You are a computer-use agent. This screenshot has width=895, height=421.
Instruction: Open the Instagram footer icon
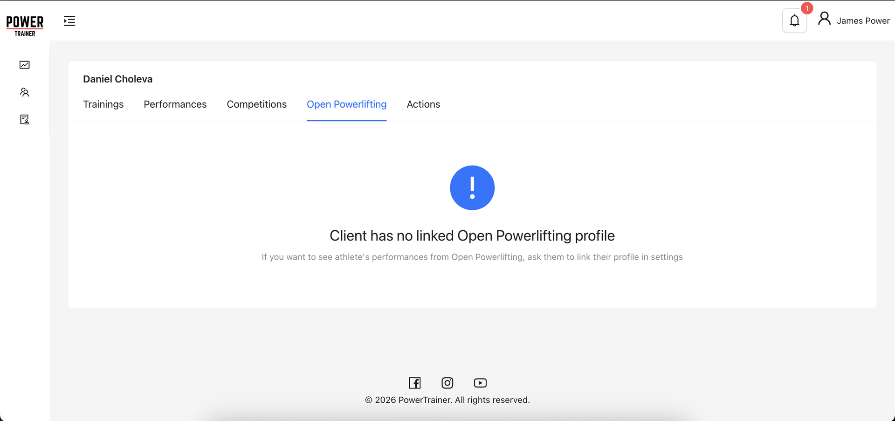click(x=447, y=383)
